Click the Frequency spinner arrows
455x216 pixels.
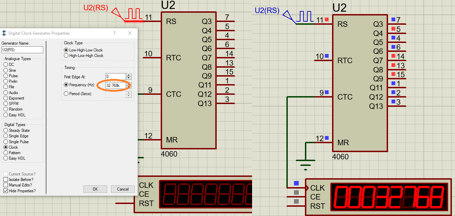coord(129,85)
